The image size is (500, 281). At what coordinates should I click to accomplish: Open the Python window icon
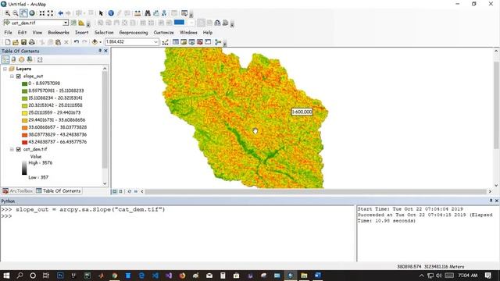click(208, 42)
